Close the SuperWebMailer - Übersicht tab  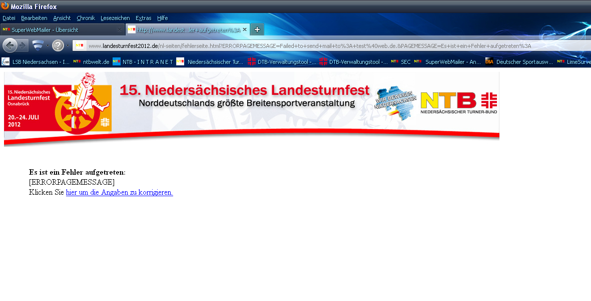point(120,30)
